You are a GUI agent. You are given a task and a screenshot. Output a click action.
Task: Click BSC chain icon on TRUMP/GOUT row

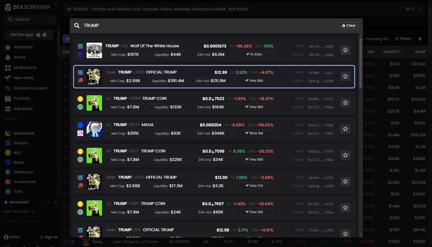[80, 151]
